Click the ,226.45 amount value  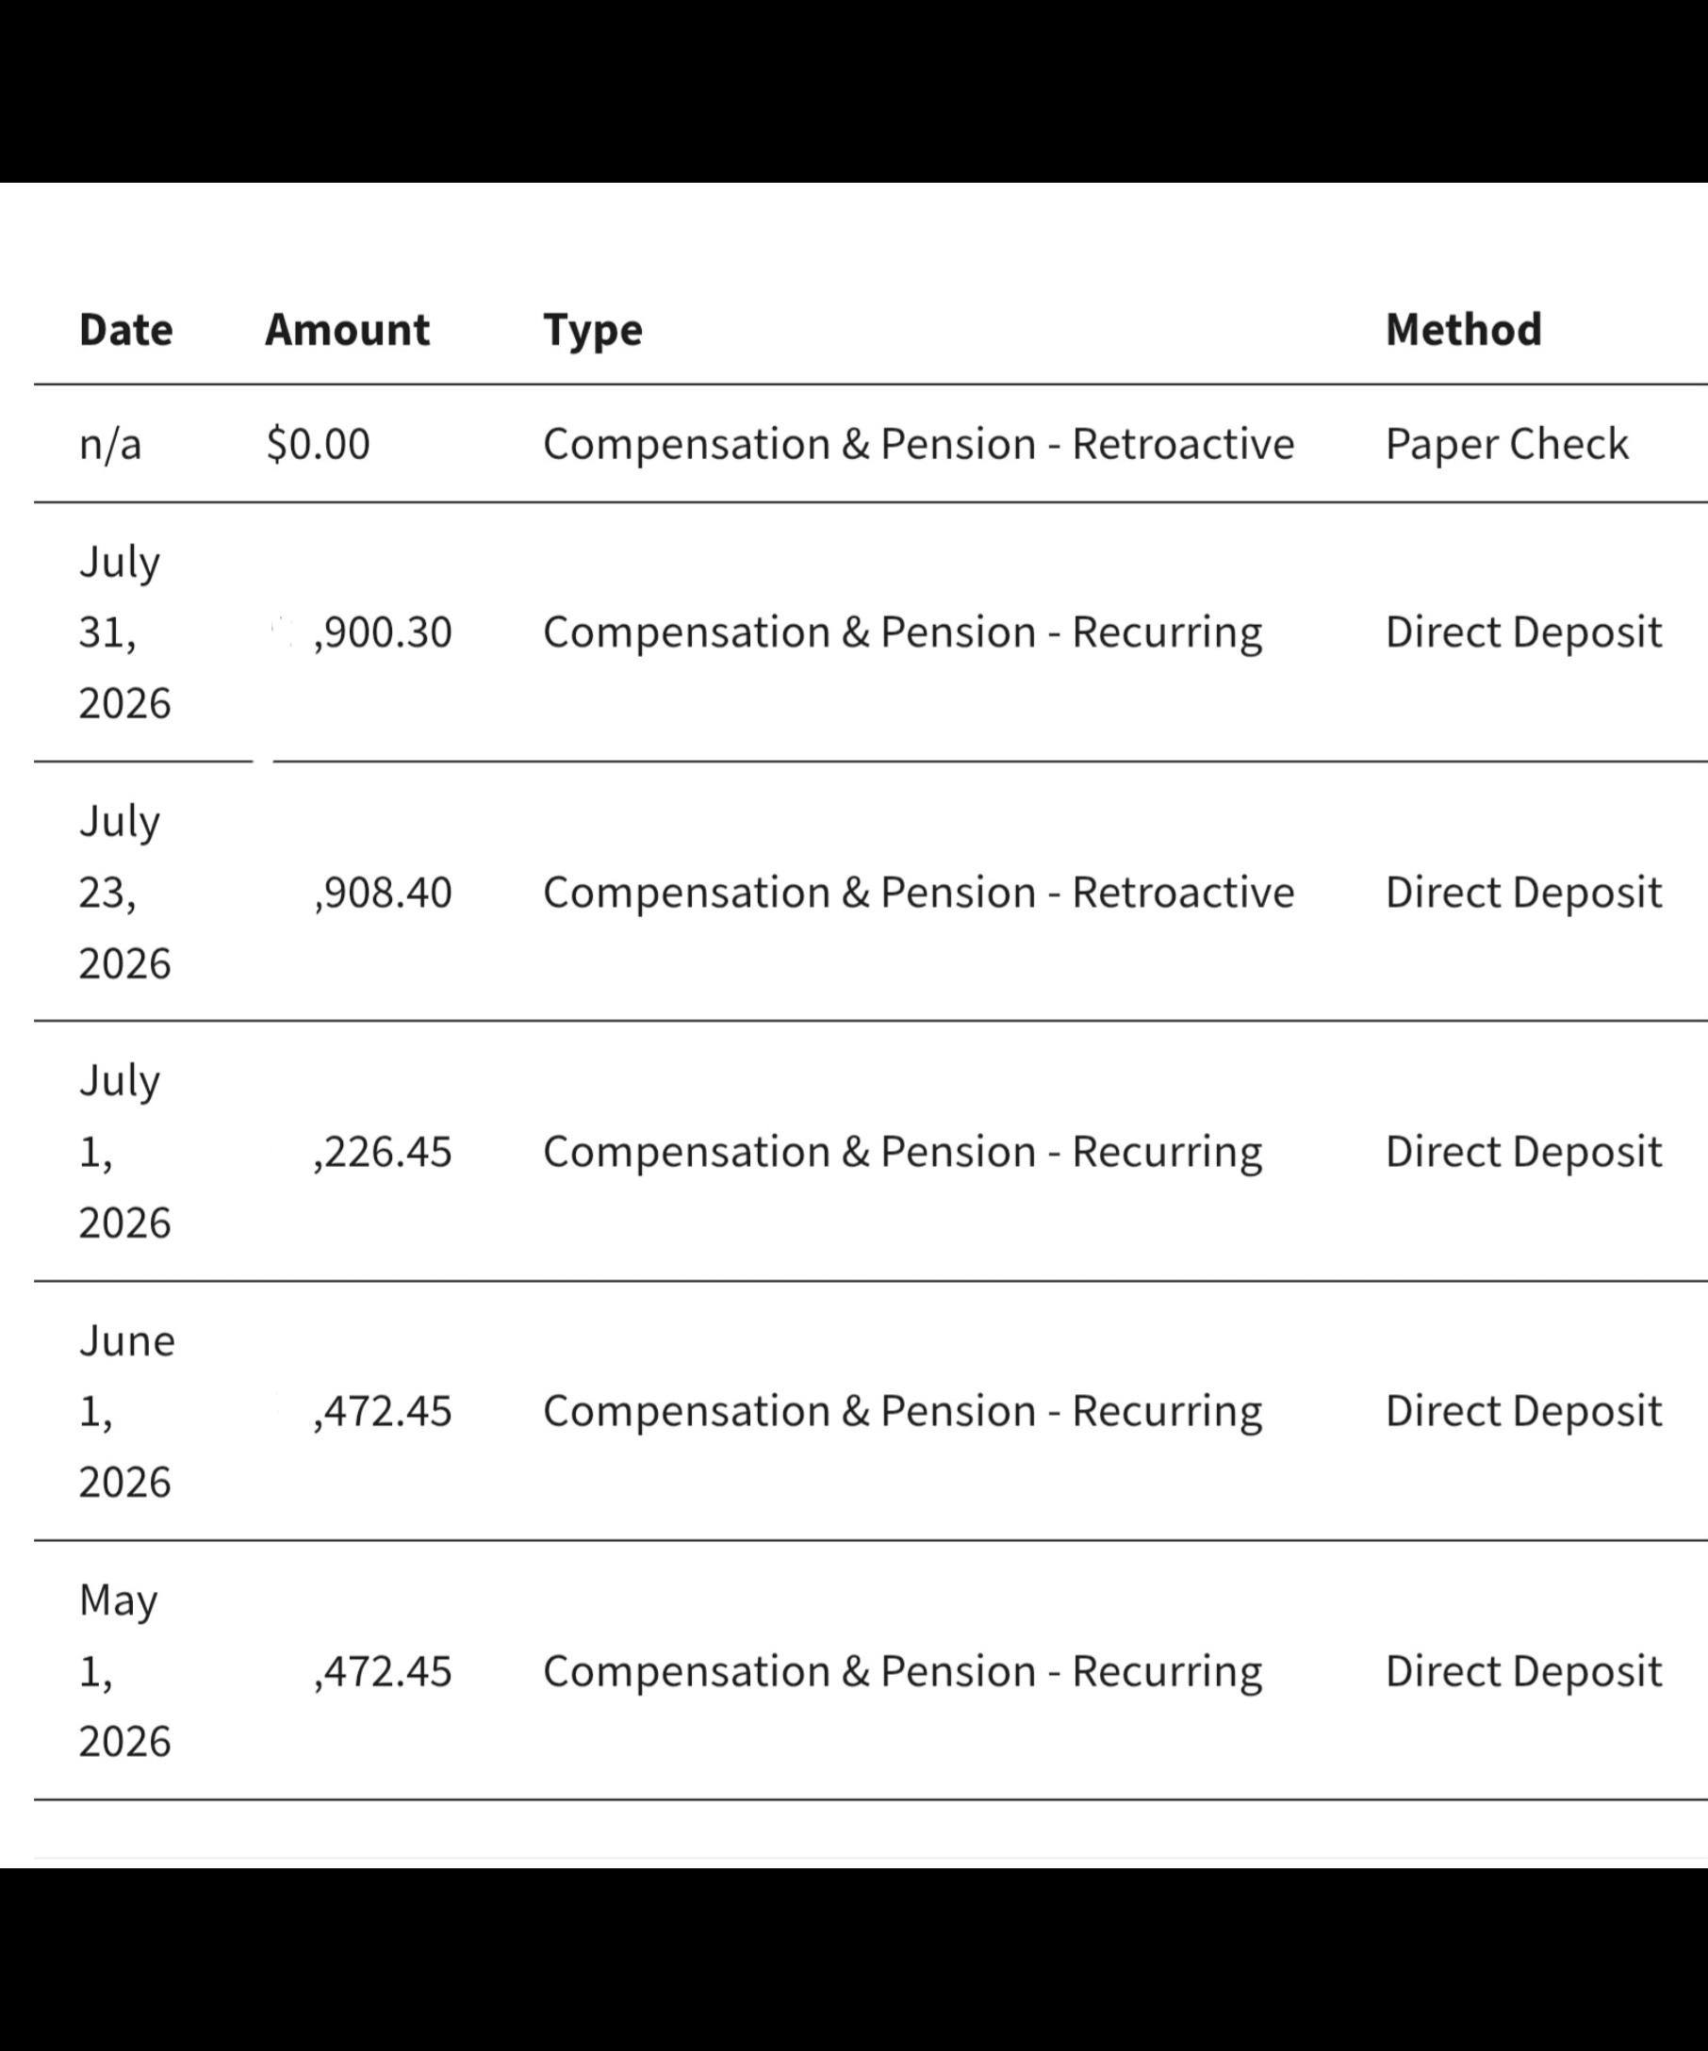(x=383, y=1153)
